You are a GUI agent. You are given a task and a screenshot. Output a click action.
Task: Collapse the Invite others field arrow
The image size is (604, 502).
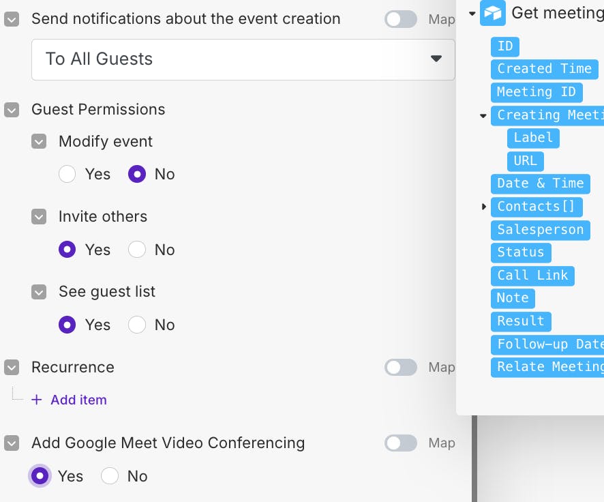[x=39, y=217]
